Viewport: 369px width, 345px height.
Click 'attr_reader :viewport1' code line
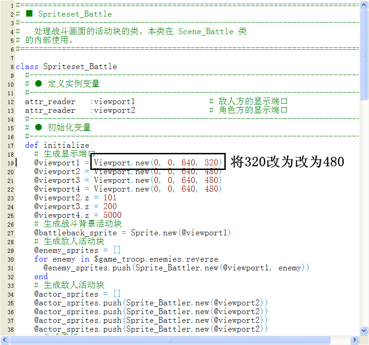click(x=80, y=102)
